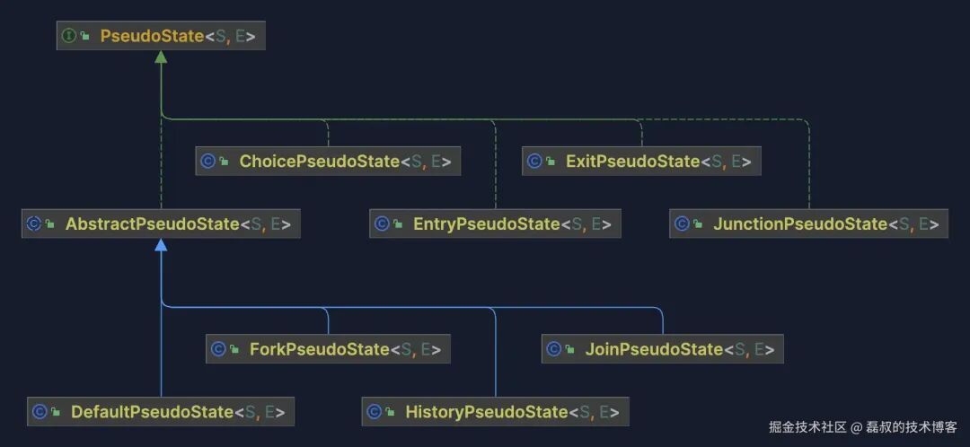This screenshot has width=970, height=447.
Task: Click the class icon of HistoryPseudoState
Action: pyautogui.click(x=374, y=412)
